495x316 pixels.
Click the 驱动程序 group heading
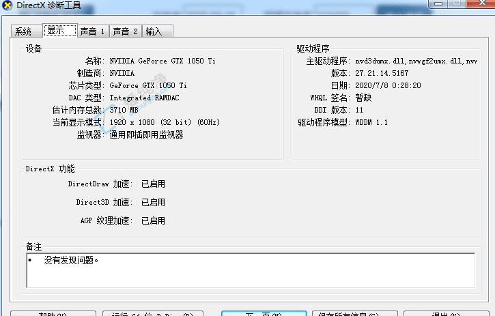coord(313,48)
